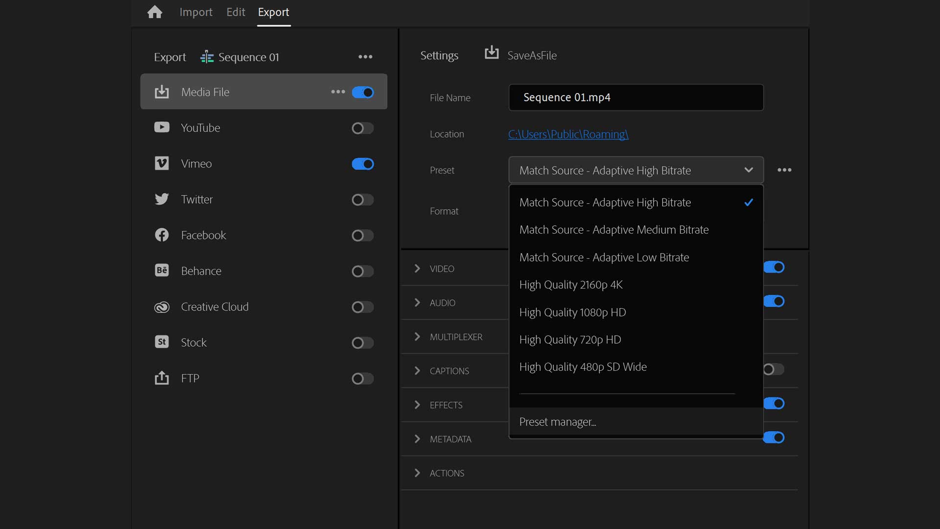The image size is (940, 529).
Task: Switch to the Import tab
Action: (x=196, y=12)
